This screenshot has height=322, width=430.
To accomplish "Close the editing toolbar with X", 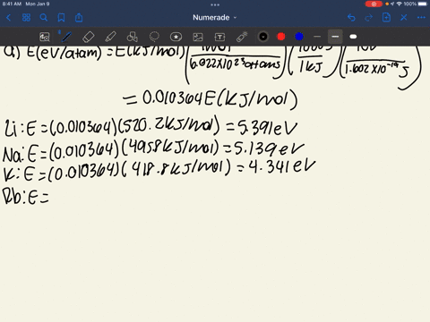I will pyautogui.click(x=404, y=18).
